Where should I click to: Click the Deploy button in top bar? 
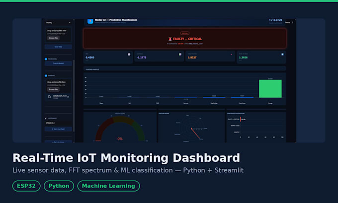click(288, 22)
